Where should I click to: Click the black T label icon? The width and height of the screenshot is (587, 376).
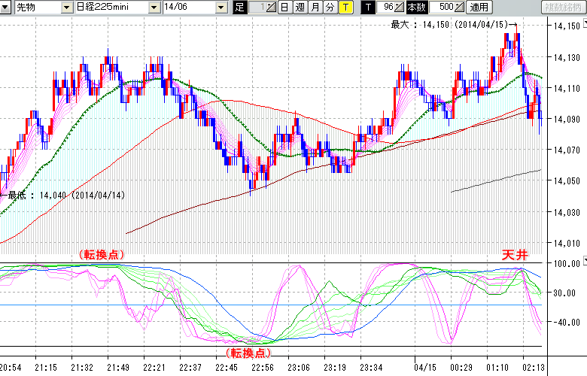click(x=367, y=8)
